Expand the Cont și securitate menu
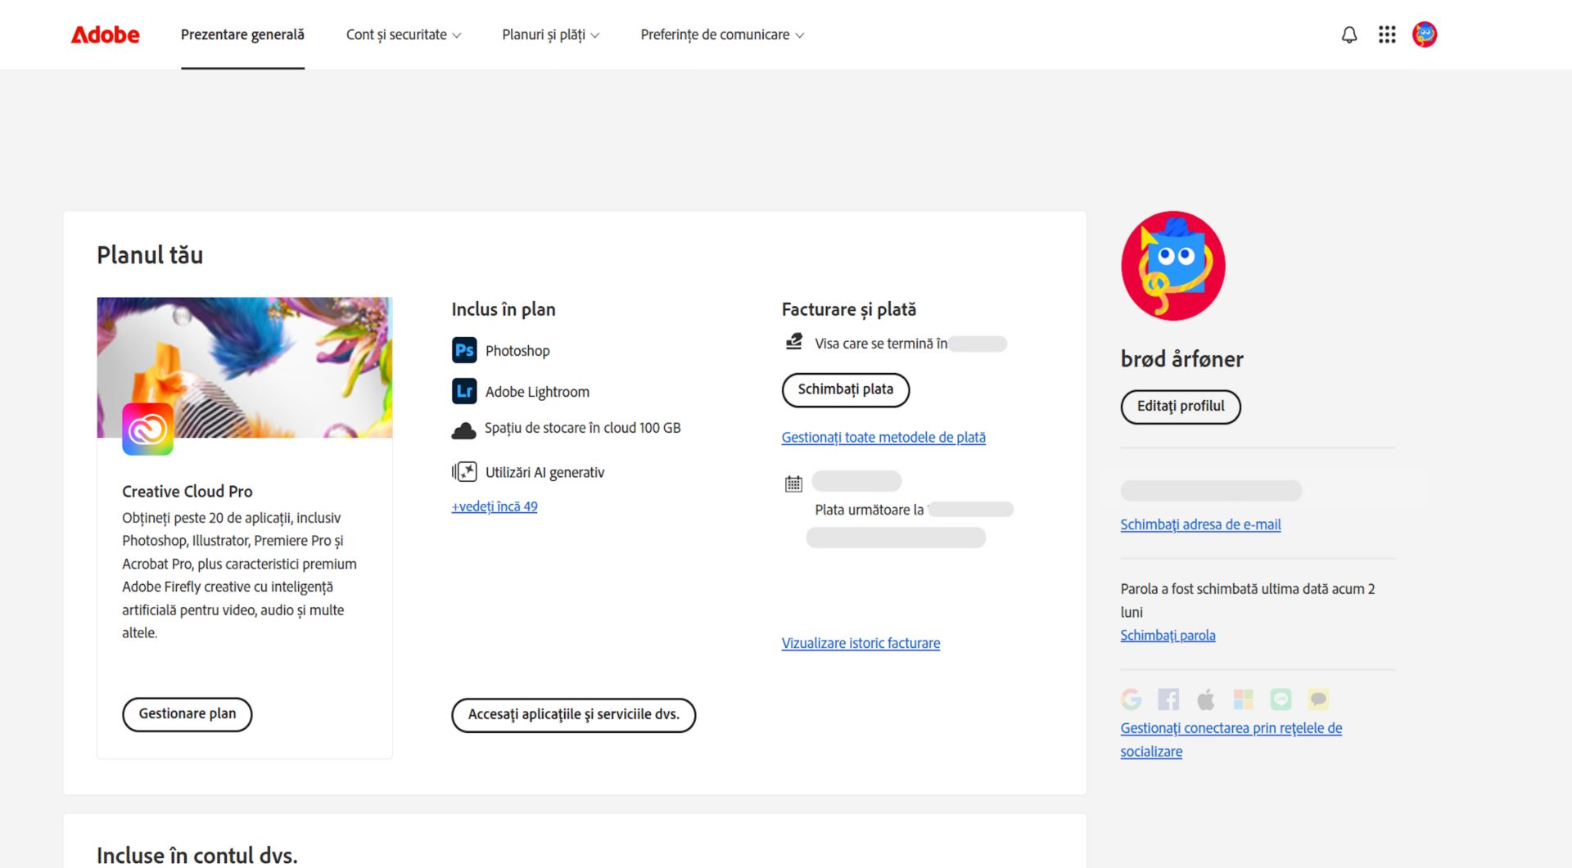Viewport: 1572px width, 868px height. click(403, 34)
